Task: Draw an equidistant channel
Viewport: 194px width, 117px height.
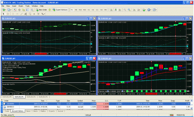Action: (x=26, y=14)
